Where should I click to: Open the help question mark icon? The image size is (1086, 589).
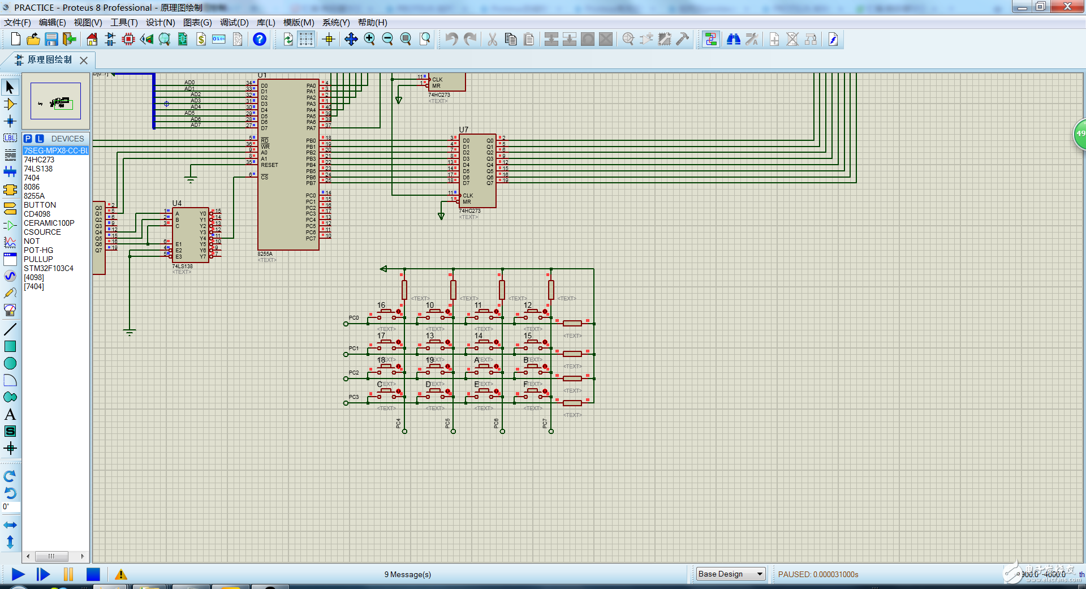coord(259,39)
